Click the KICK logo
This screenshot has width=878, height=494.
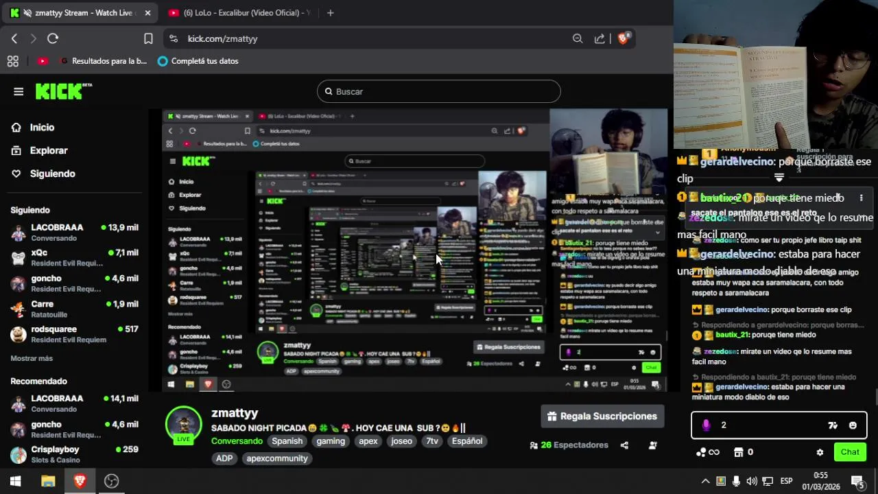point(63,91)
